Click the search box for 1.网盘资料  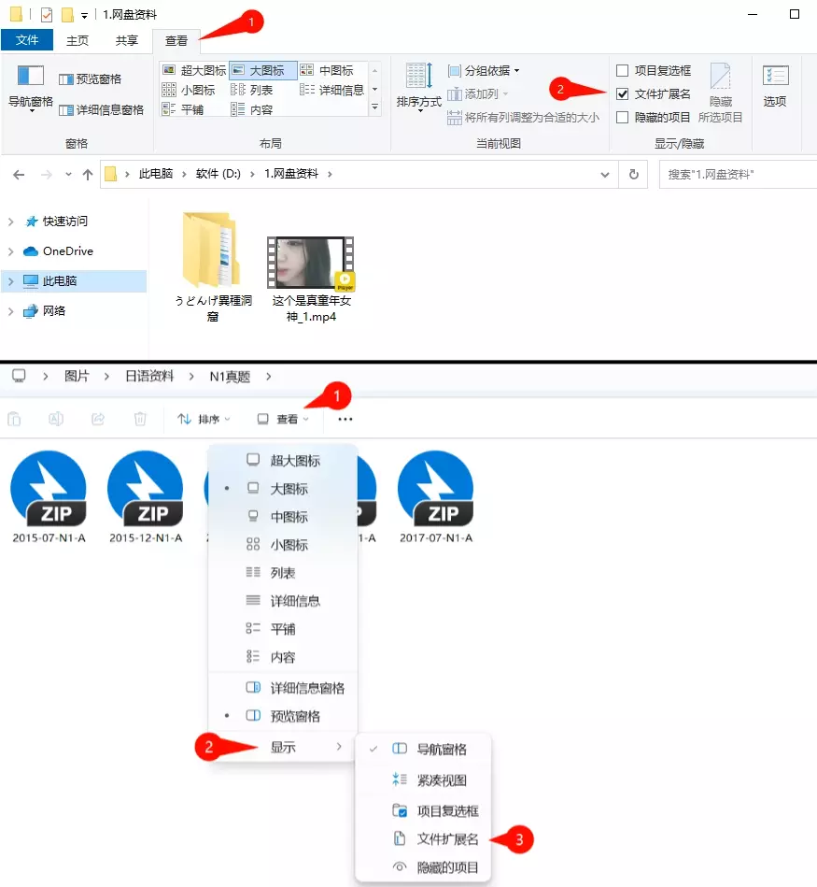(736, 174)
